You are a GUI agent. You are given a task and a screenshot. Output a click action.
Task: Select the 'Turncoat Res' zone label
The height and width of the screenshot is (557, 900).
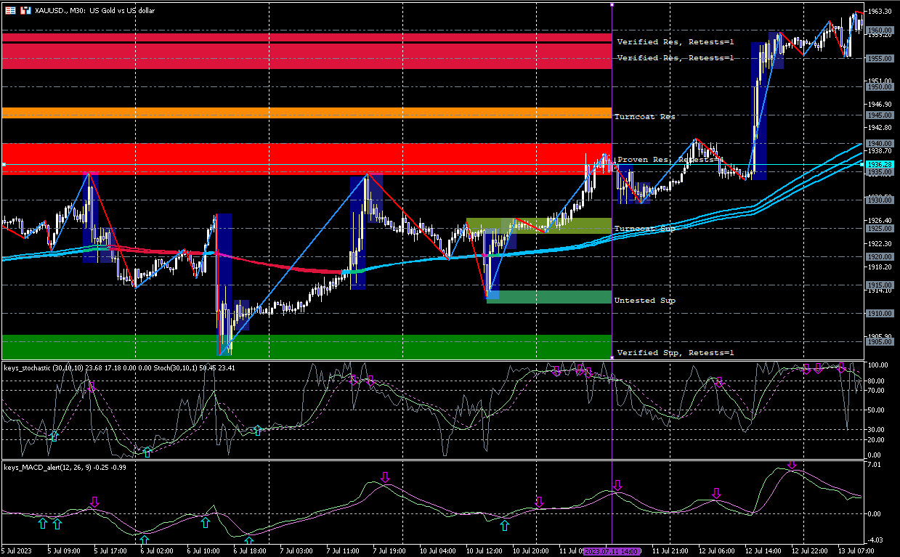click(x=644, y=116)
